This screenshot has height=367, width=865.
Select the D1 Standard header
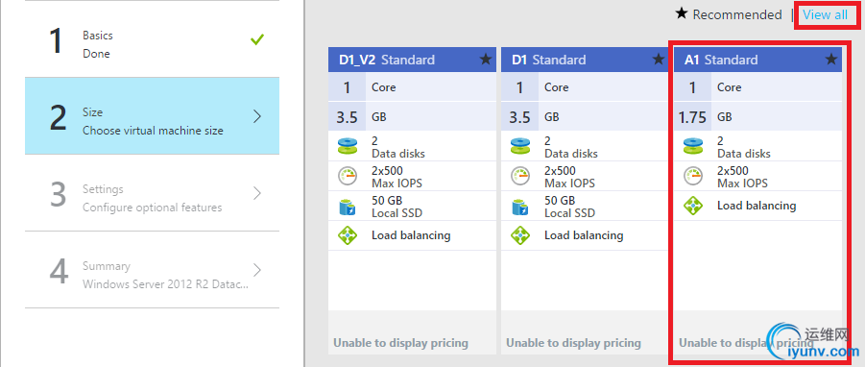(585, 59)
